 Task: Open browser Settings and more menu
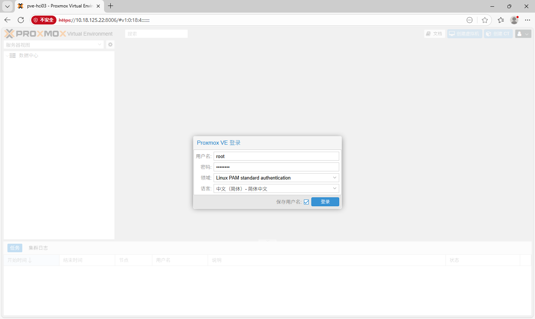tap(528, 20)
